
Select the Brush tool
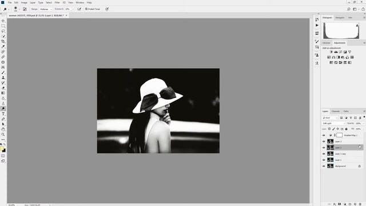tap(3, 73)
